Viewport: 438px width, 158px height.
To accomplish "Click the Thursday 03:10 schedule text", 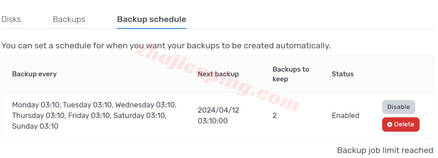I will tap(38, 116).
